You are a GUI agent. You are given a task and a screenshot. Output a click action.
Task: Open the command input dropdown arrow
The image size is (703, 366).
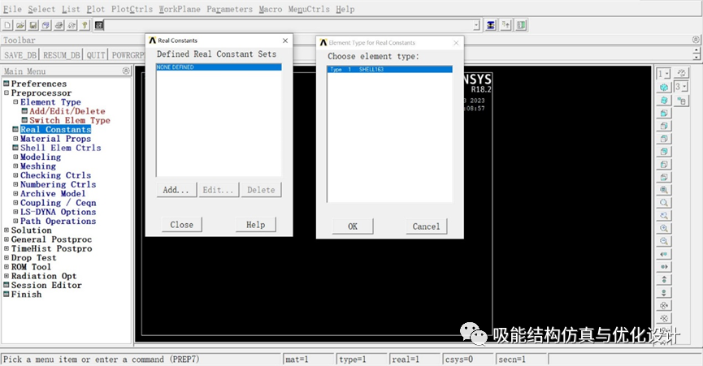[476, 25]
